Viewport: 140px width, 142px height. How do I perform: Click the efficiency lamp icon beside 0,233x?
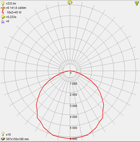click(3, 17)
